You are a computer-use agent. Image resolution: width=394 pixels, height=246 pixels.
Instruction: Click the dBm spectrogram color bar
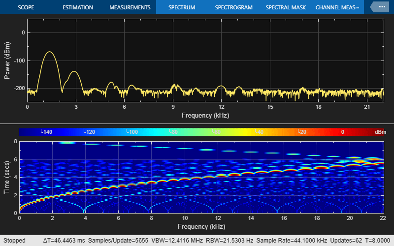(202, 132)
